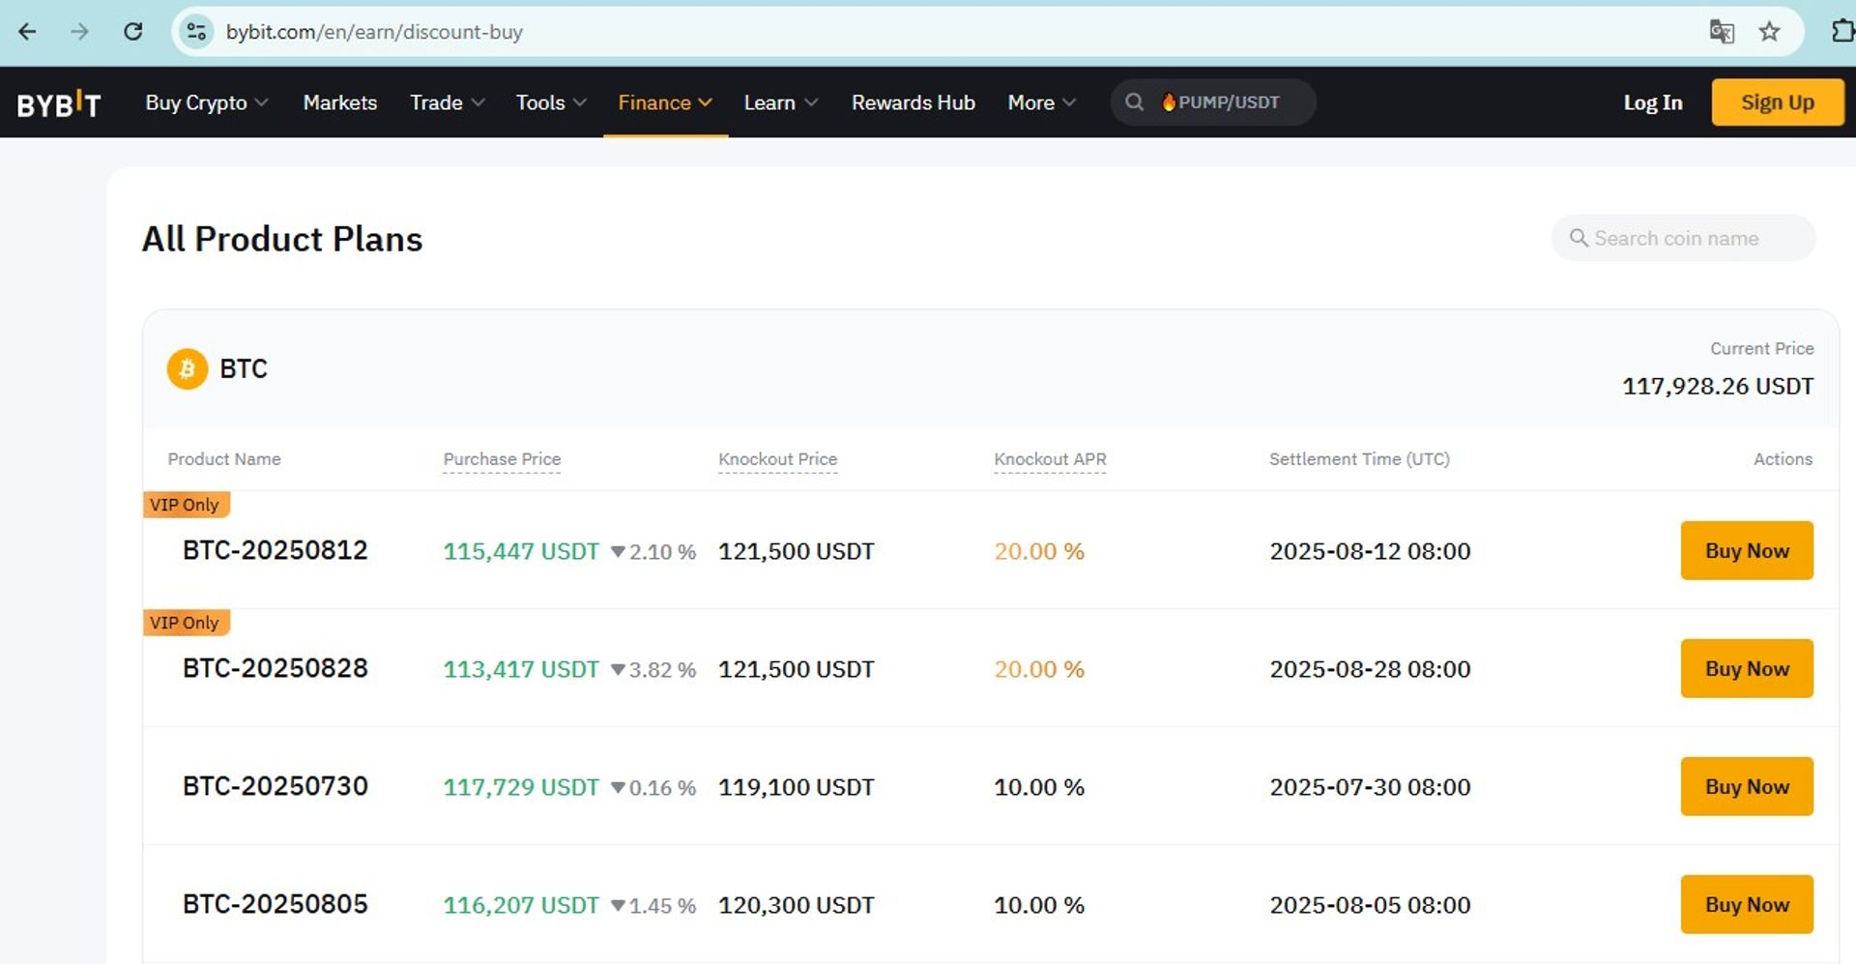Select product name BTC-20250805
The height and width of the screenshot is (964, 1856).
pyautogui.click(x=275, y=904)
